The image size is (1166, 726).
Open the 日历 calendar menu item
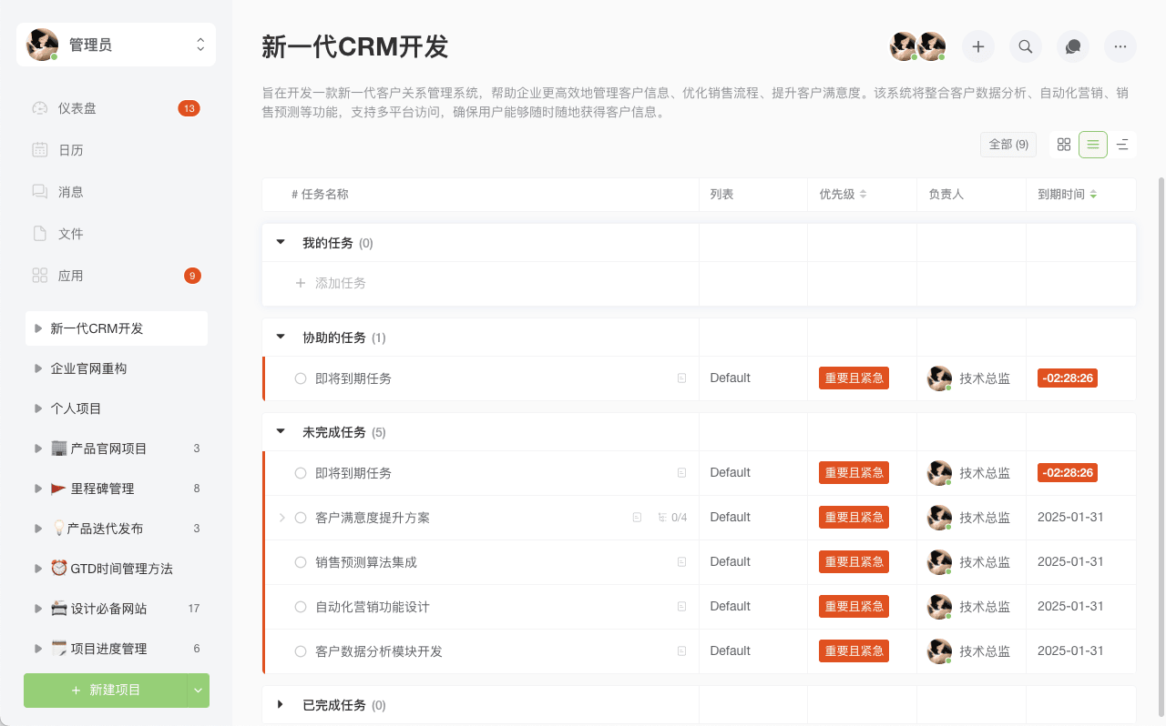pyautogui.click(x=71, y=150)
